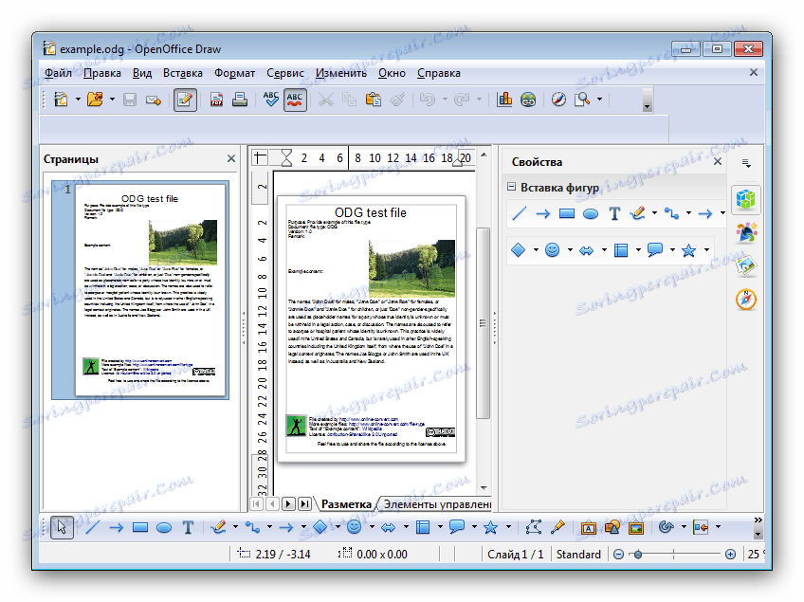
Task: Select page 1 thumbnail in Страницы panel
Action: (151, 288)
